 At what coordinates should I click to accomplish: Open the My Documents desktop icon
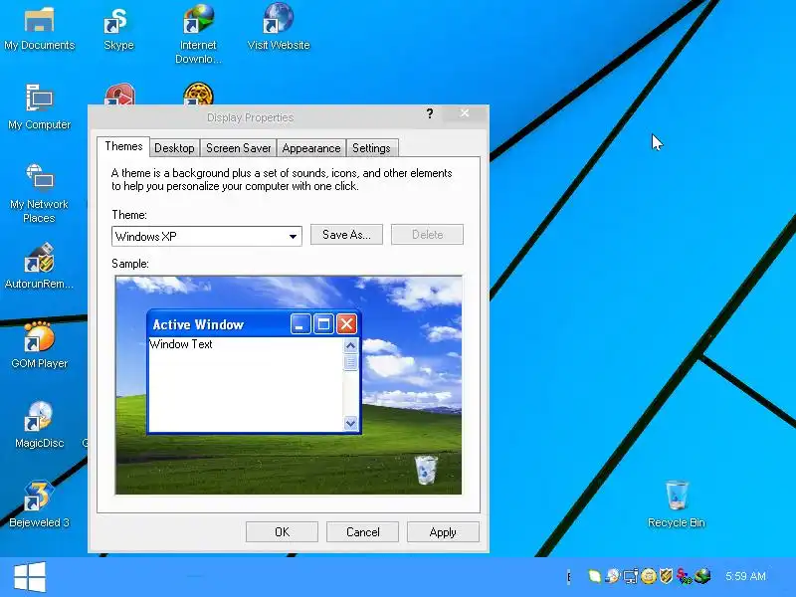40,29
